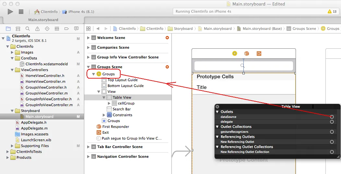Select the Main.storyboard editor tab
Viewport: 341px width, 174px height.
(x=43, y=20)
